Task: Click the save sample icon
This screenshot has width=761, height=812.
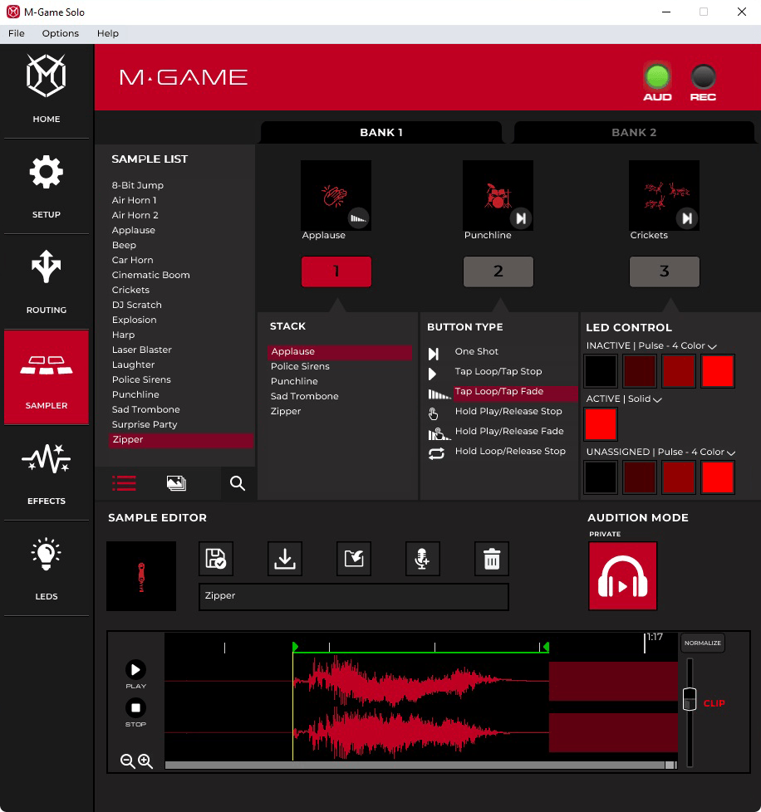Action: pos(216,559)
